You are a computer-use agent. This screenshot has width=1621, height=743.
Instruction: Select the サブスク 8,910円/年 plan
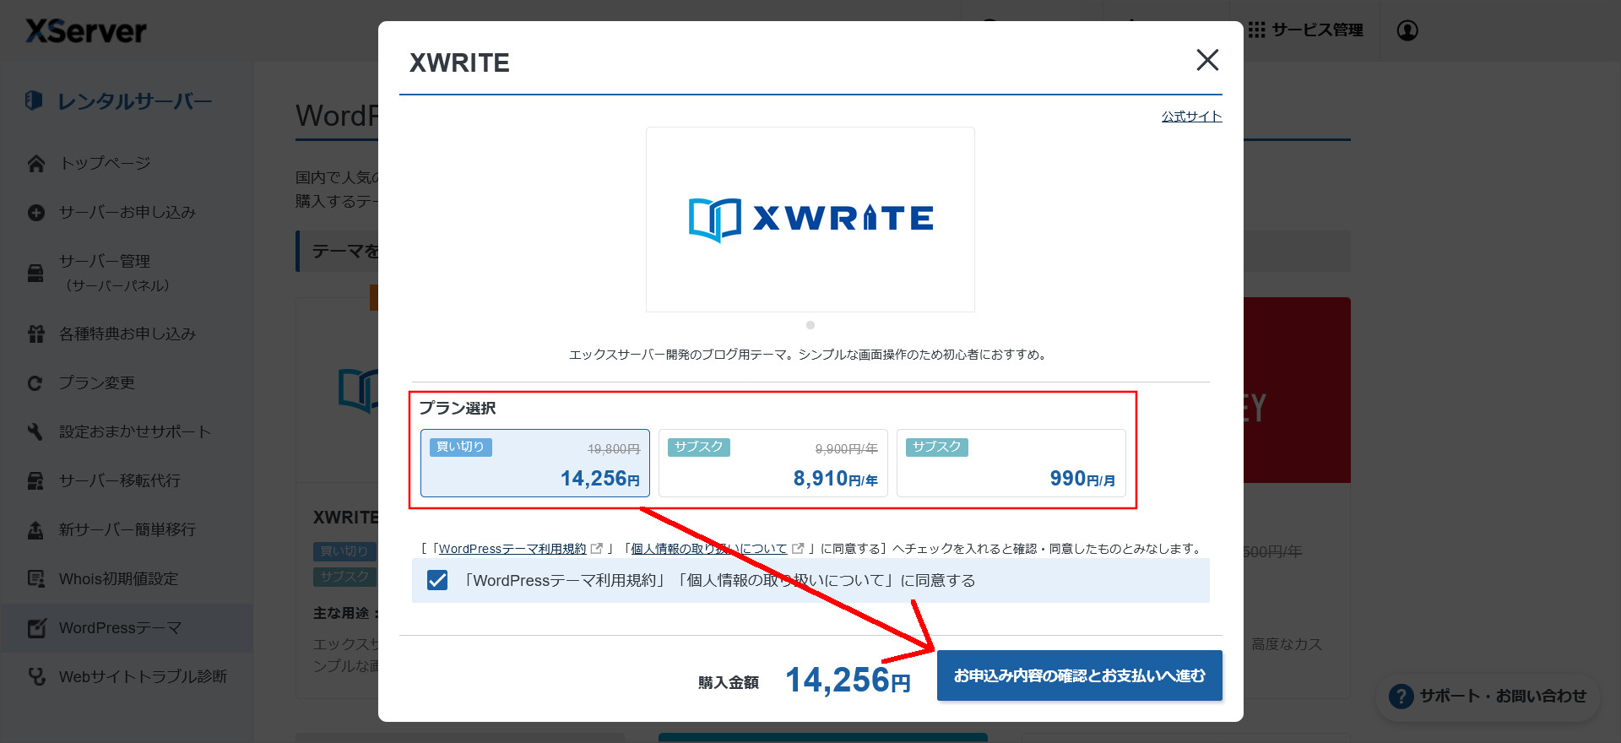point(773,463)
